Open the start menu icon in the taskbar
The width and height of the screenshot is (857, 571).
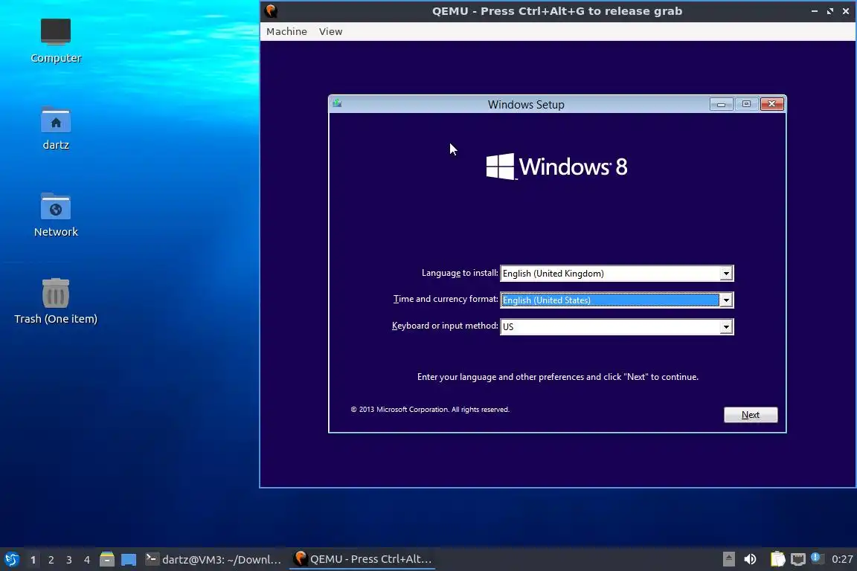tap(11, 559)
